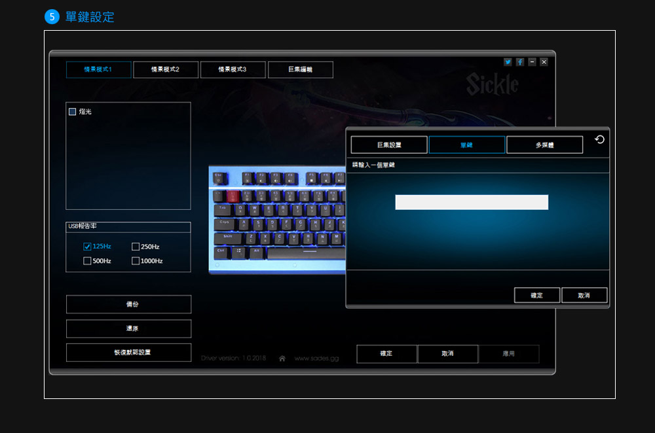Image resolution: width=655 pixels, height=433 pixels.
Task: Toggle the 125Hz report rate checkbox
Action: tap(87, 247)
